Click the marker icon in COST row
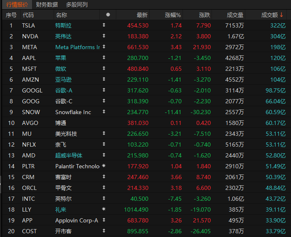This screenshot has width=291, height=237. pyautogui.click(x=104, y=230)
